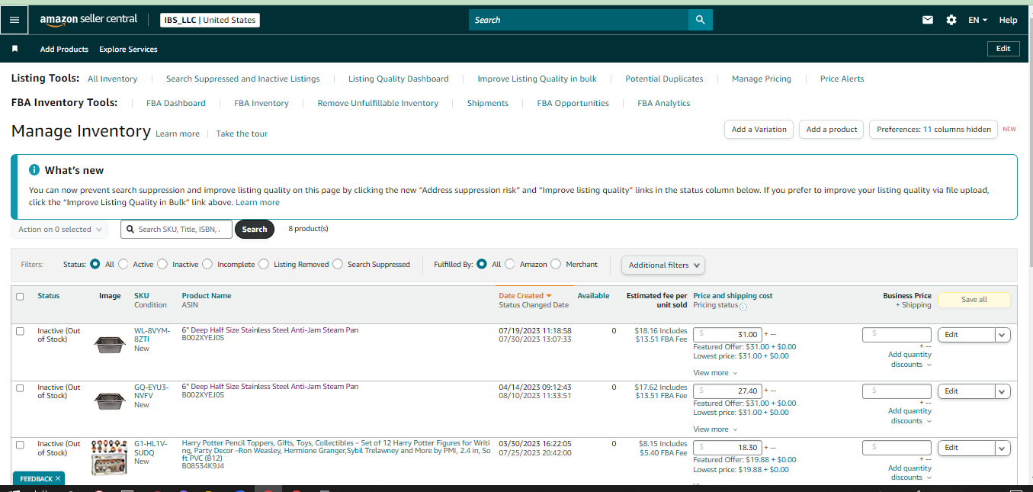Screen dimensions: 1033x492
Task: Open Manage Pricing tool
Action: click(x=762, y=79)
